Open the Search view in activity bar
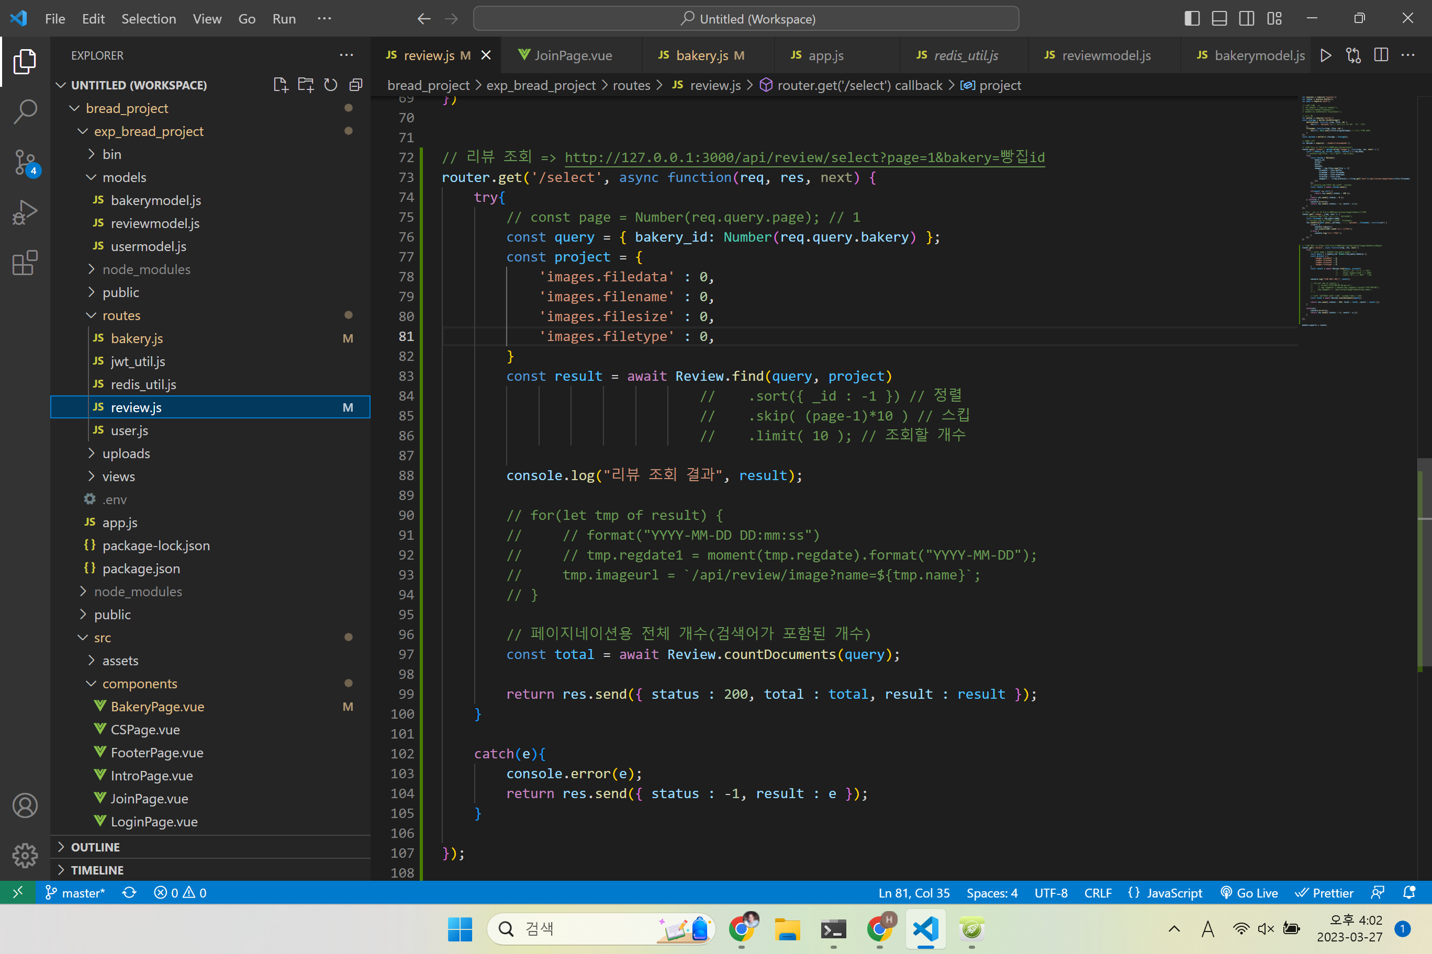1432x954 pixels. pyautogui.click(x=25, y=112)
